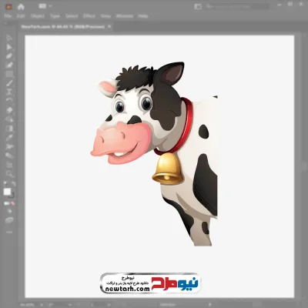This screenshot has width=308, height=308.
Task: Click the Arrange Documents icon
Action: [42, 6]
